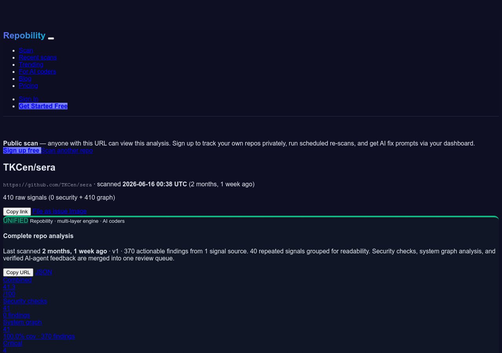Click the TKCen/sera repo heading
This screenshot has height=353, width=502.
click(x=29, y=167)
